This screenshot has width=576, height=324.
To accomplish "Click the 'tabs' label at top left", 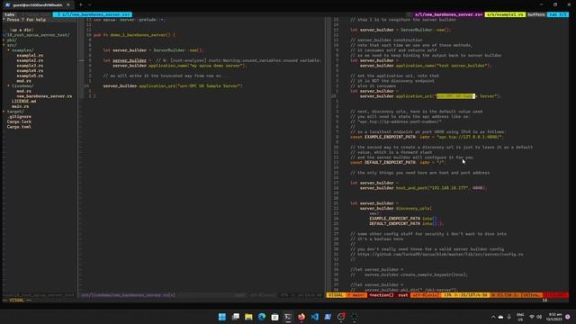I will pos(10,14).
